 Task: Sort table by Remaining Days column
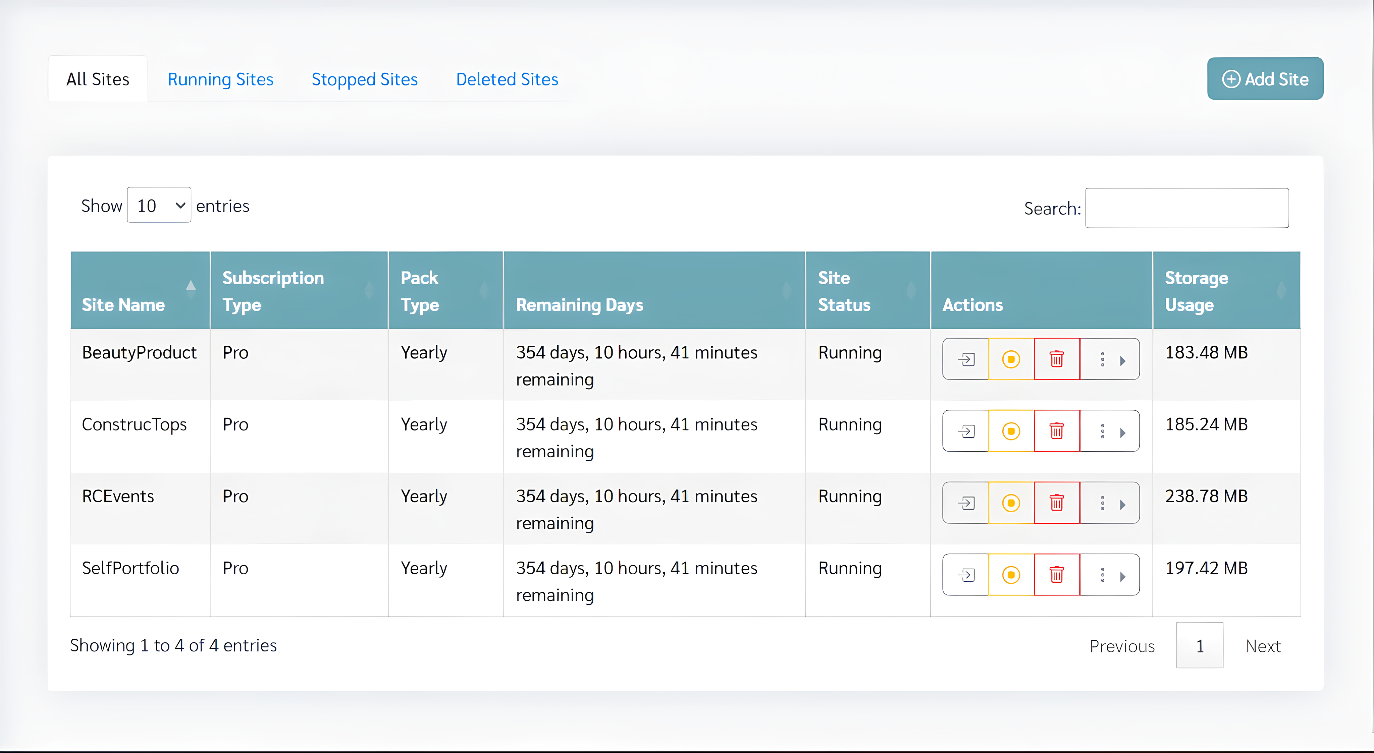pyautogui.click(x=654, y=290)
